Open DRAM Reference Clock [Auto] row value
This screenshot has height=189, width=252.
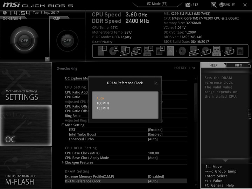click(153, 181)
